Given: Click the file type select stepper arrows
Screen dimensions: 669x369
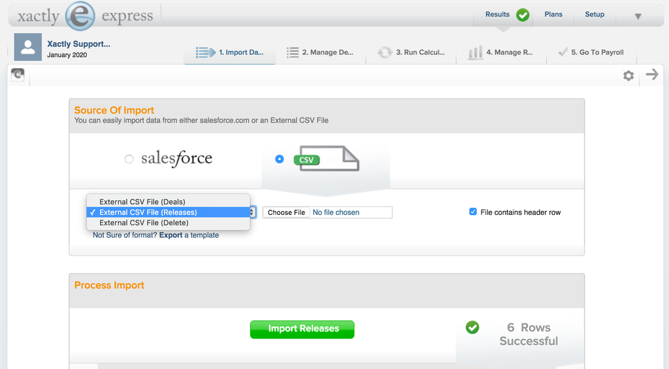Looking at the screenshot, I should [253, 212].
